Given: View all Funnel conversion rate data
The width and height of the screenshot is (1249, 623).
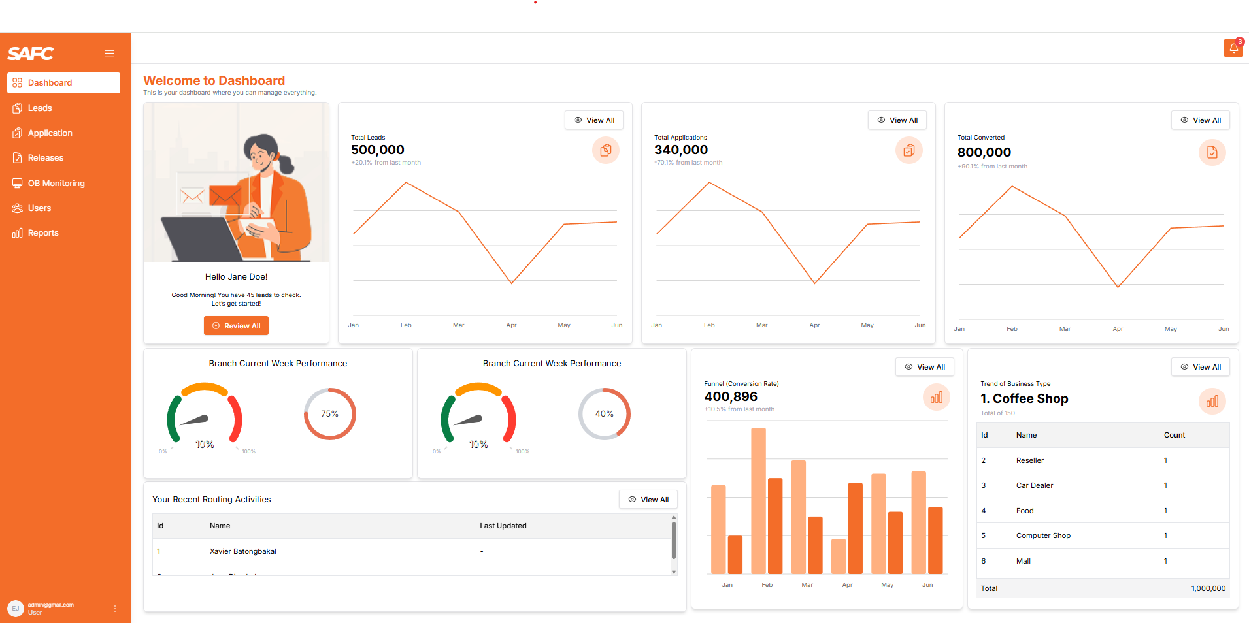Looking at the screenshot, I should pos(924,367).
